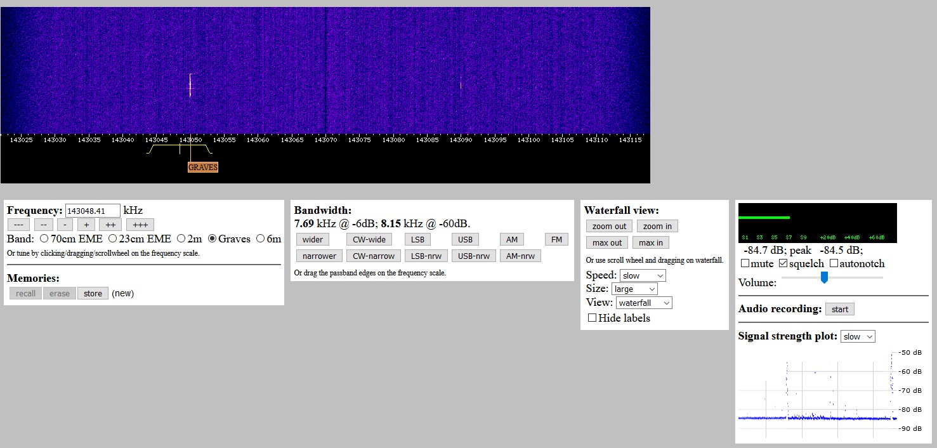Viewport: 937px width, 448px height.
Task: Click the faint signal trace near 143090
Action: (461, 84)
